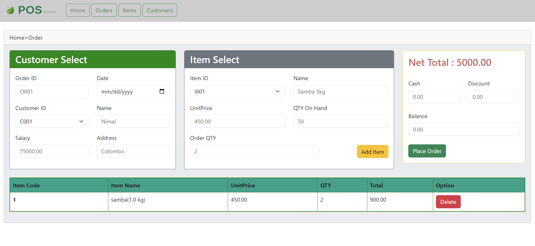Focus the Date mm/dd/yyyy field
This screenshot has width=535, height=246.
pos(133,92)
